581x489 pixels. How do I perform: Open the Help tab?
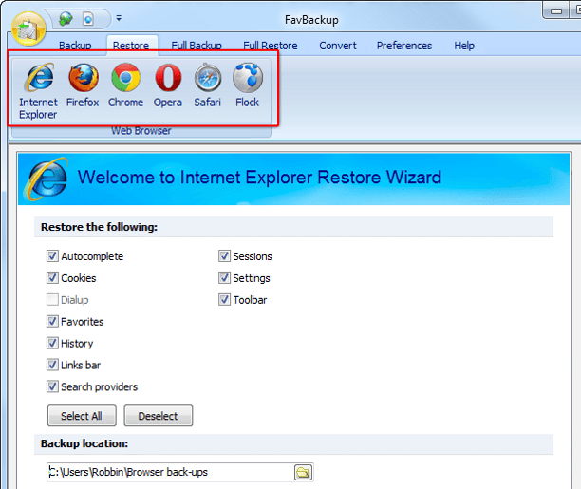pos(464,46)
